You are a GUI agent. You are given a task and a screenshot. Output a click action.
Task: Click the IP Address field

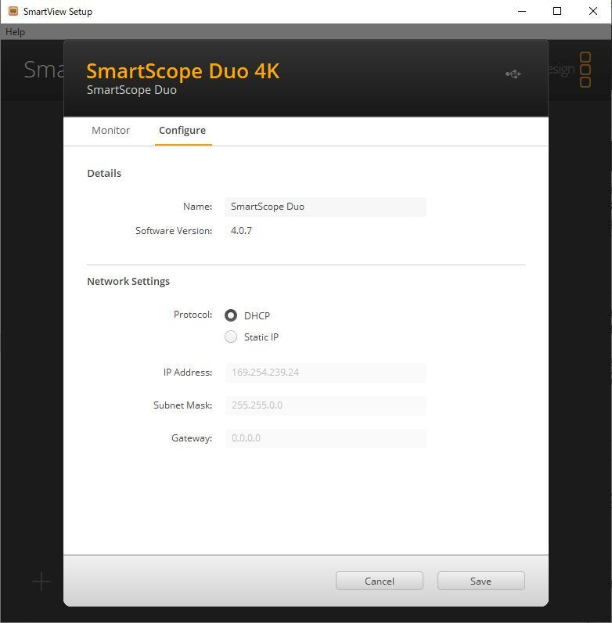point(326,373)
